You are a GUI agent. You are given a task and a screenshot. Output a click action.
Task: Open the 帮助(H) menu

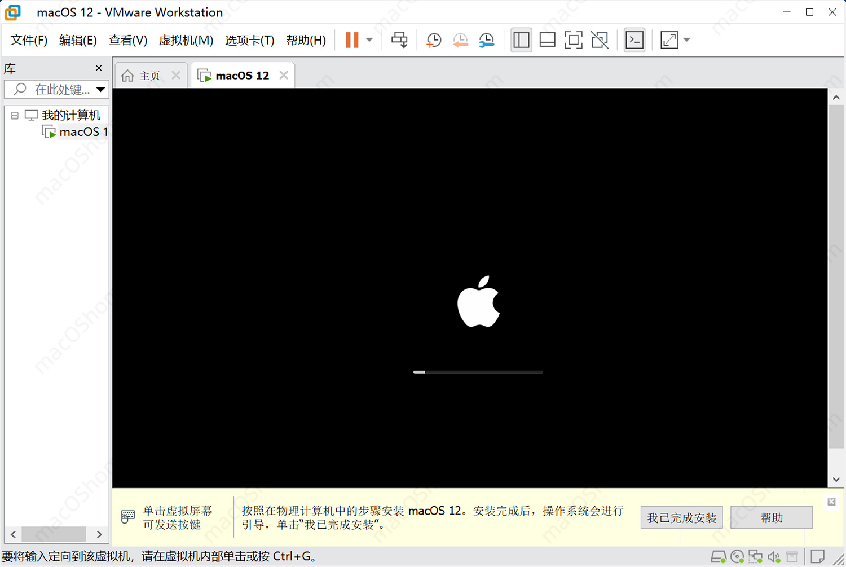[x=306, y=40]
